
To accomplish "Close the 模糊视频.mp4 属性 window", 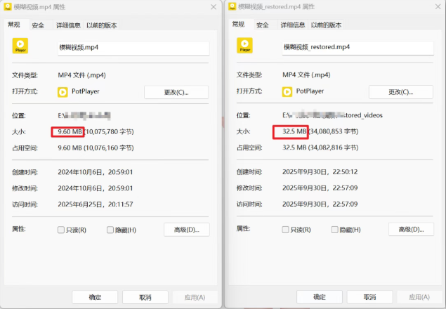I will (213, 6).
